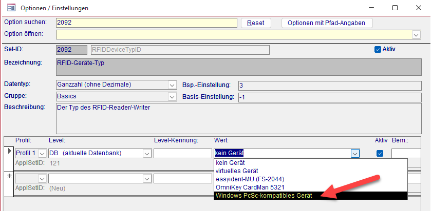Collapse the Wert dropdown arrow

point(354,153)
